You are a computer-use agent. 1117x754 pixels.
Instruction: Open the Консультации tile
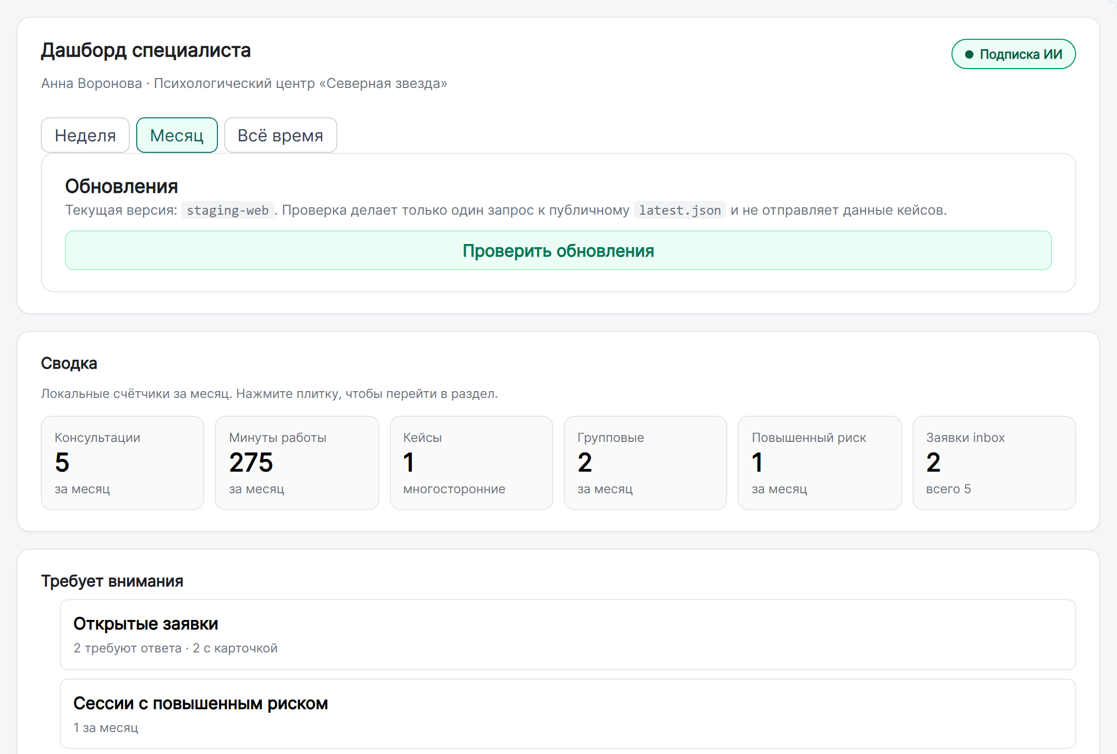point(123,463)
